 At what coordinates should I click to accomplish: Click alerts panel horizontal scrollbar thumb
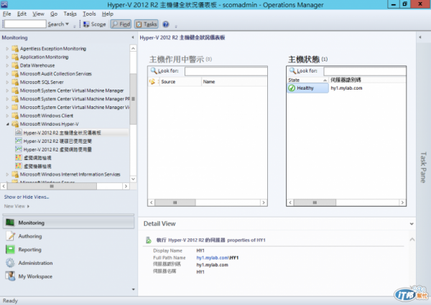click(x=175, y=202)
